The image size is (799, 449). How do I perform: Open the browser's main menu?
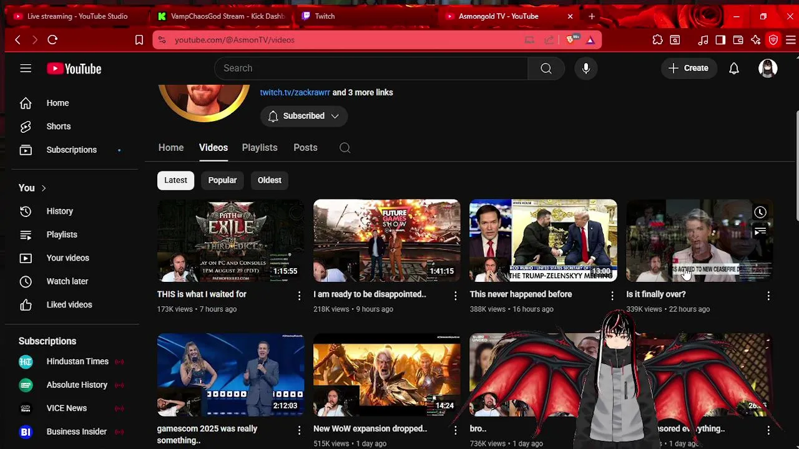tap(790, 40)
